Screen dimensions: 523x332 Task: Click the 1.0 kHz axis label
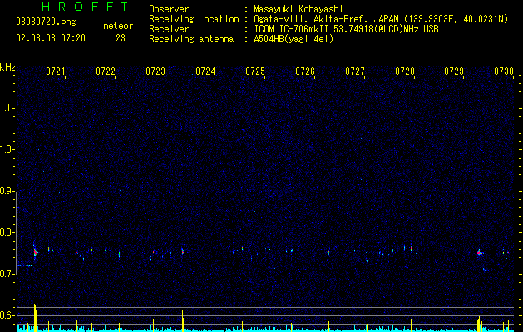(x=7, y=149)
